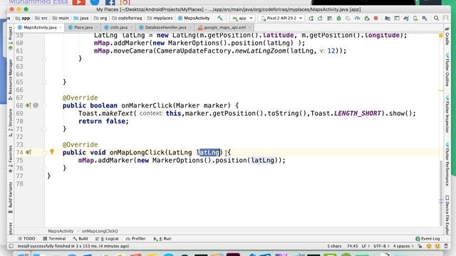Click onMapLongClick() in the bottom breadcrumb

[x=100, y=231]
